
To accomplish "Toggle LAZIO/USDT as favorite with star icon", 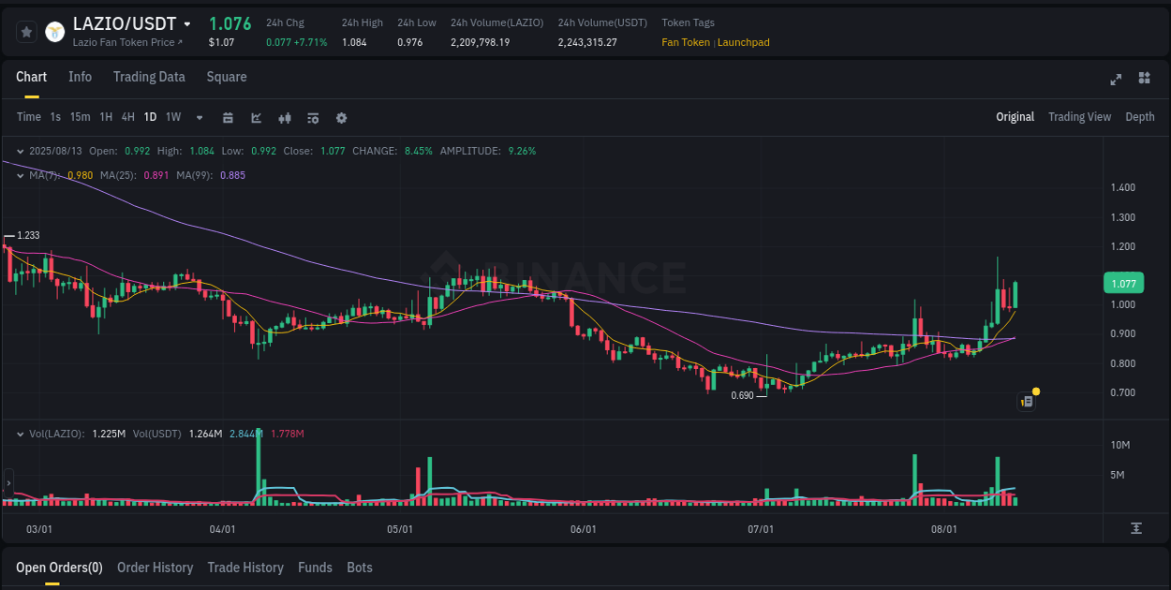I will (26, 31).
